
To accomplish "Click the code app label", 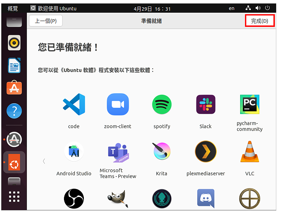I will (74, 126).
